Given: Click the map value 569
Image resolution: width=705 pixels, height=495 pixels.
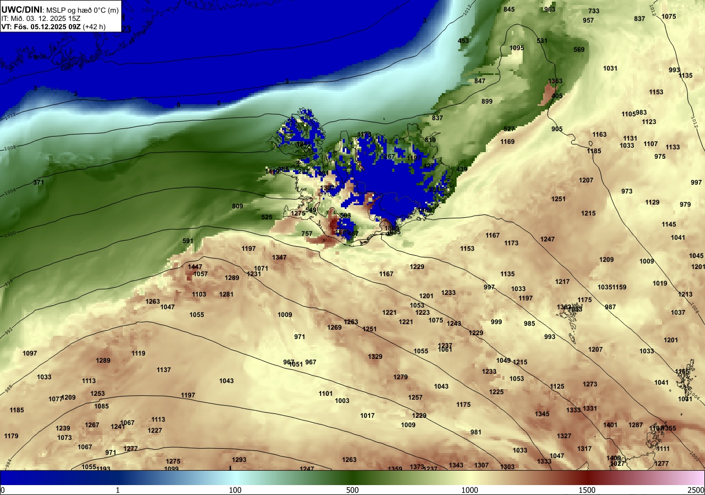Looking at the screenshot, I should [x=579, y=50].
